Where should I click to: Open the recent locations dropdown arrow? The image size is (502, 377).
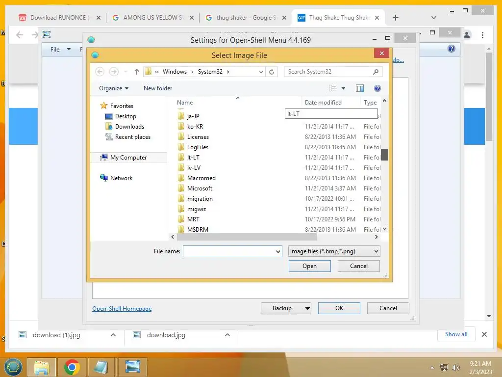coord(125,72)
